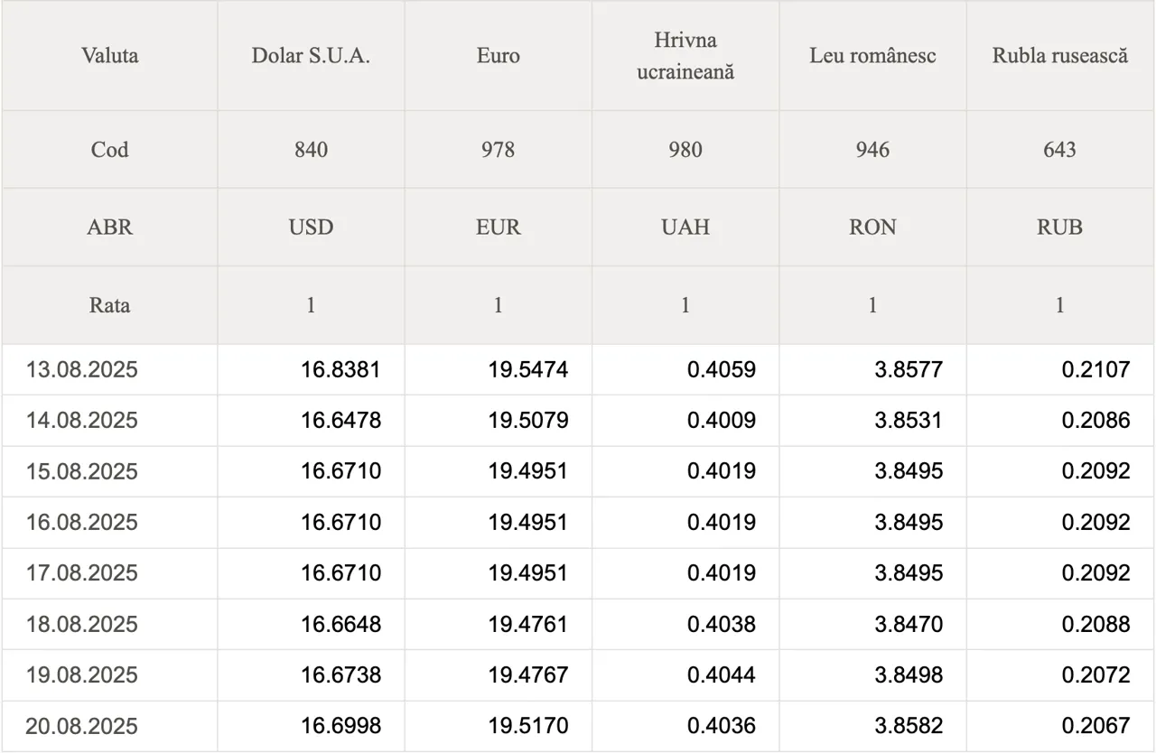Click the 20.08.2025 date cell
Image resolution: width=1156 pixels, height=753 pixels.
[81, 726]
